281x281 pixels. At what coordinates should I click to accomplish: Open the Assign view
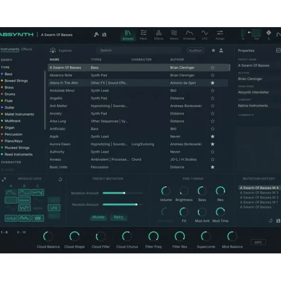(x=220, y=35)
